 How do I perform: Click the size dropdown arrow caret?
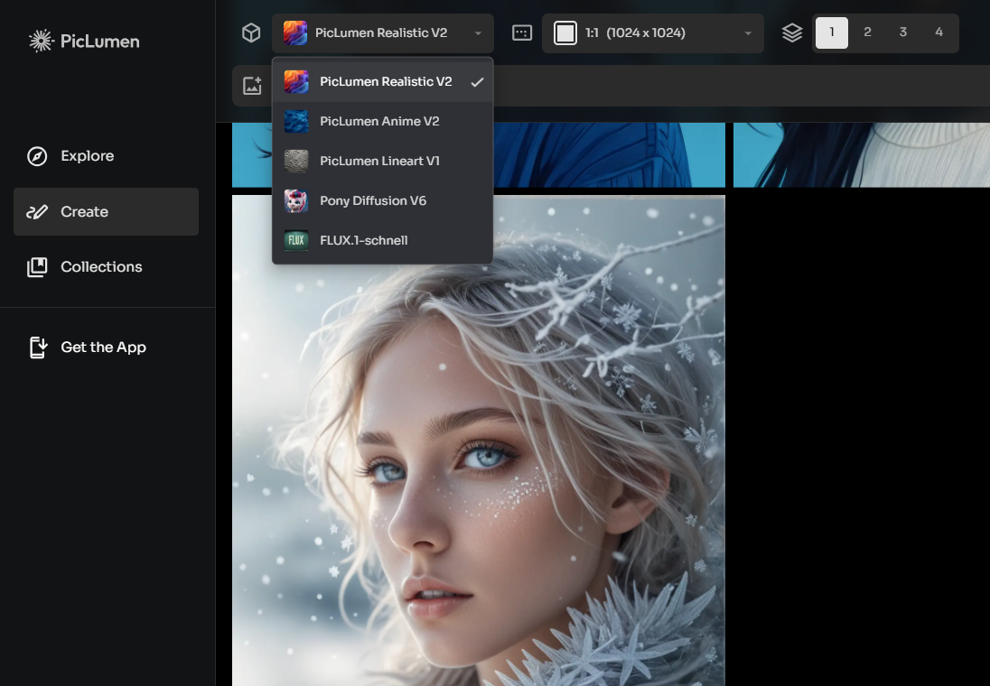pyautogui.click(x=748, y=32)
